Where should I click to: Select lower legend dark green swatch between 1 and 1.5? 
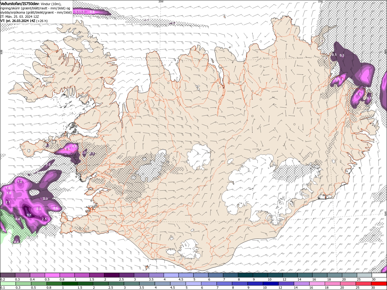(70, 283)
